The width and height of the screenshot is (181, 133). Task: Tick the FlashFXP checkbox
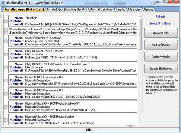coord(6,21)
